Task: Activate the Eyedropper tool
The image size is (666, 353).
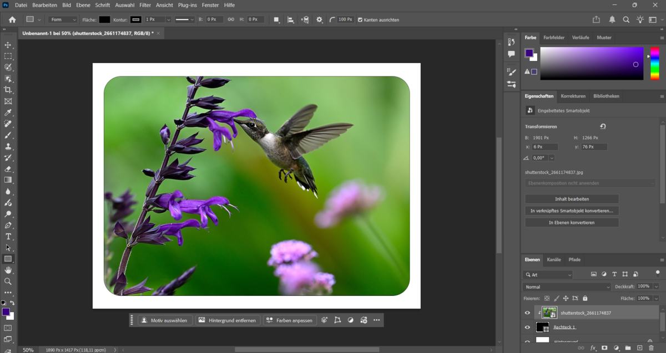Action: pos(8,112)
